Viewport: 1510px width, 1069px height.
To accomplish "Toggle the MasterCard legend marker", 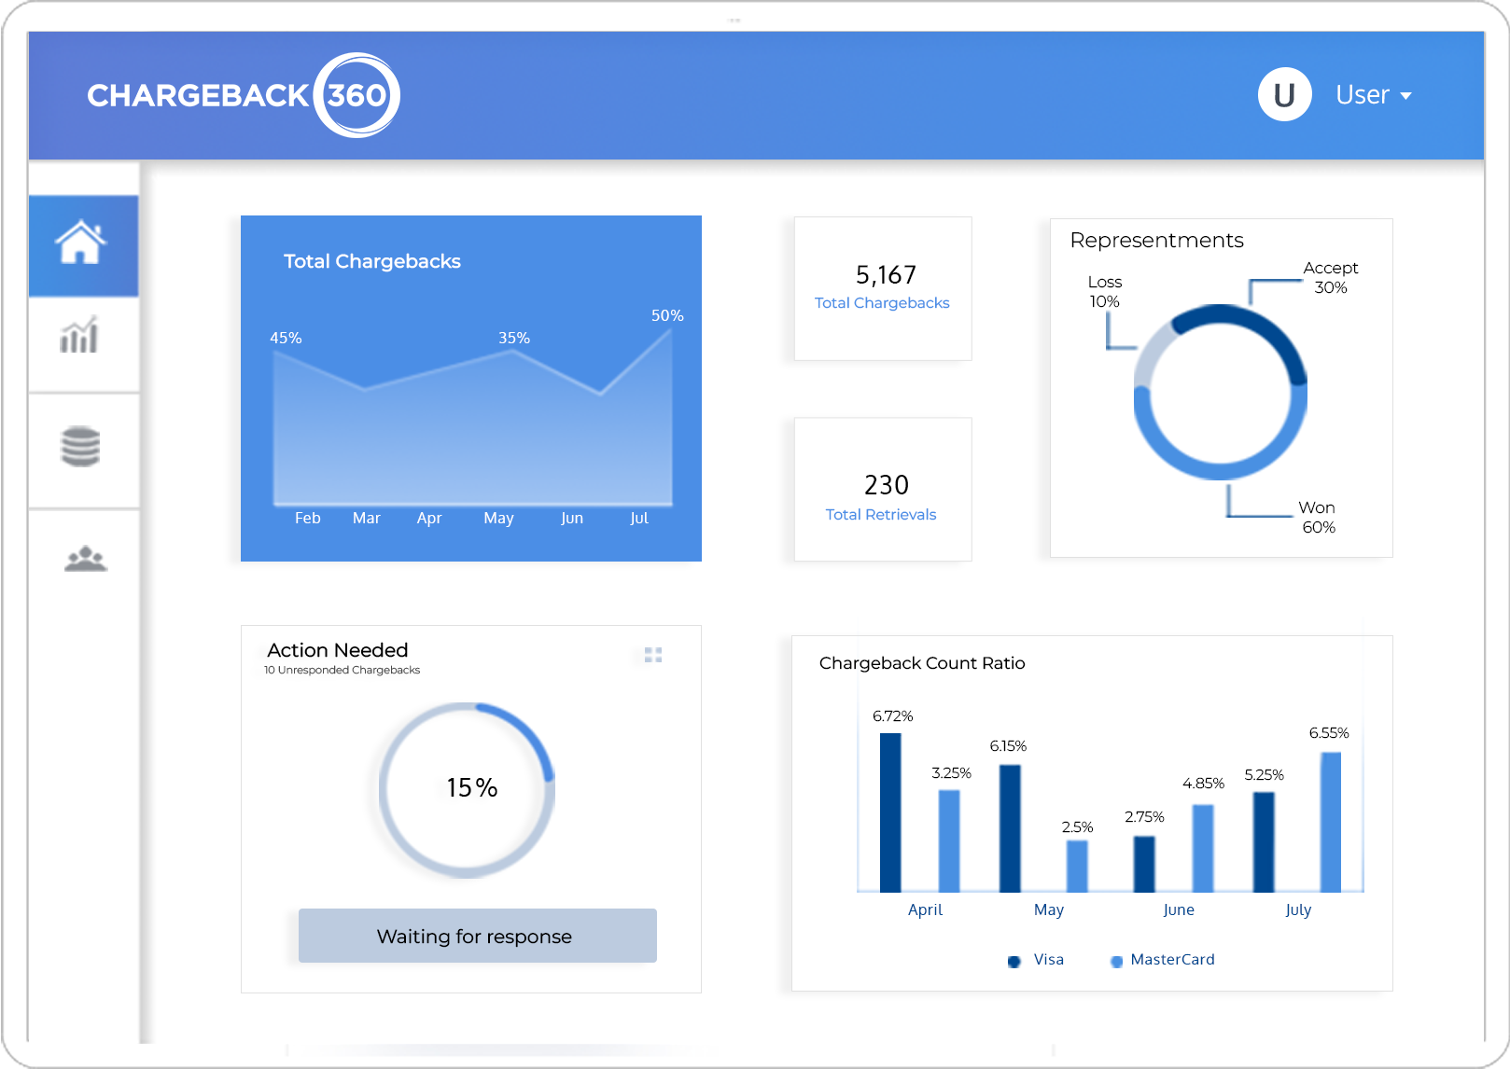I will 1116,961.
